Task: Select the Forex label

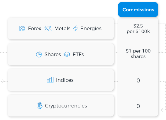Action: tap(35, 28)
